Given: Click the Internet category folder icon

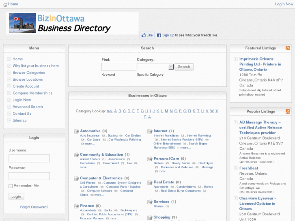Looking at the screenshot, I should 150,131.
